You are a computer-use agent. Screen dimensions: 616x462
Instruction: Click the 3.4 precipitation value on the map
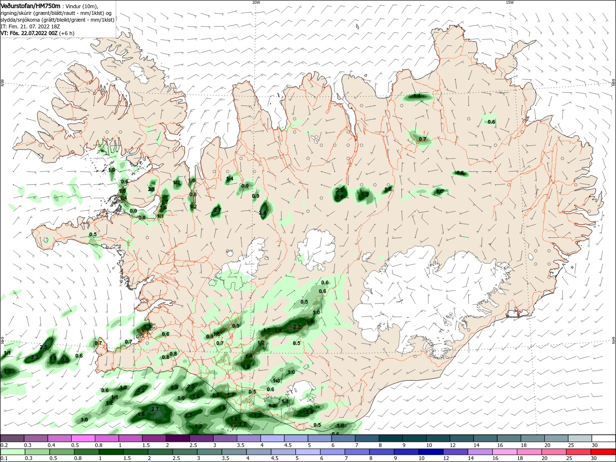tap(262, 213)
